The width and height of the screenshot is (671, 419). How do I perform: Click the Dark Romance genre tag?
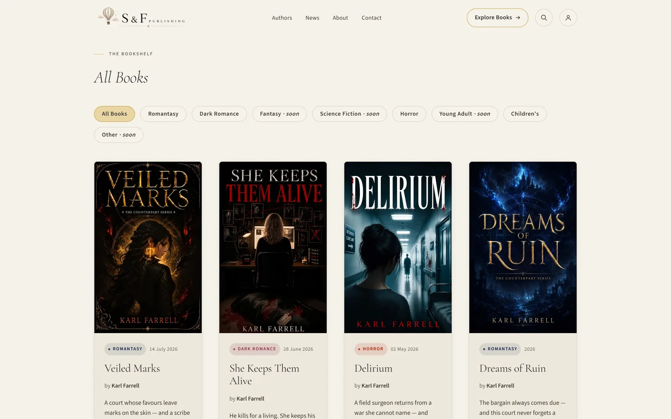pos(255,349)
